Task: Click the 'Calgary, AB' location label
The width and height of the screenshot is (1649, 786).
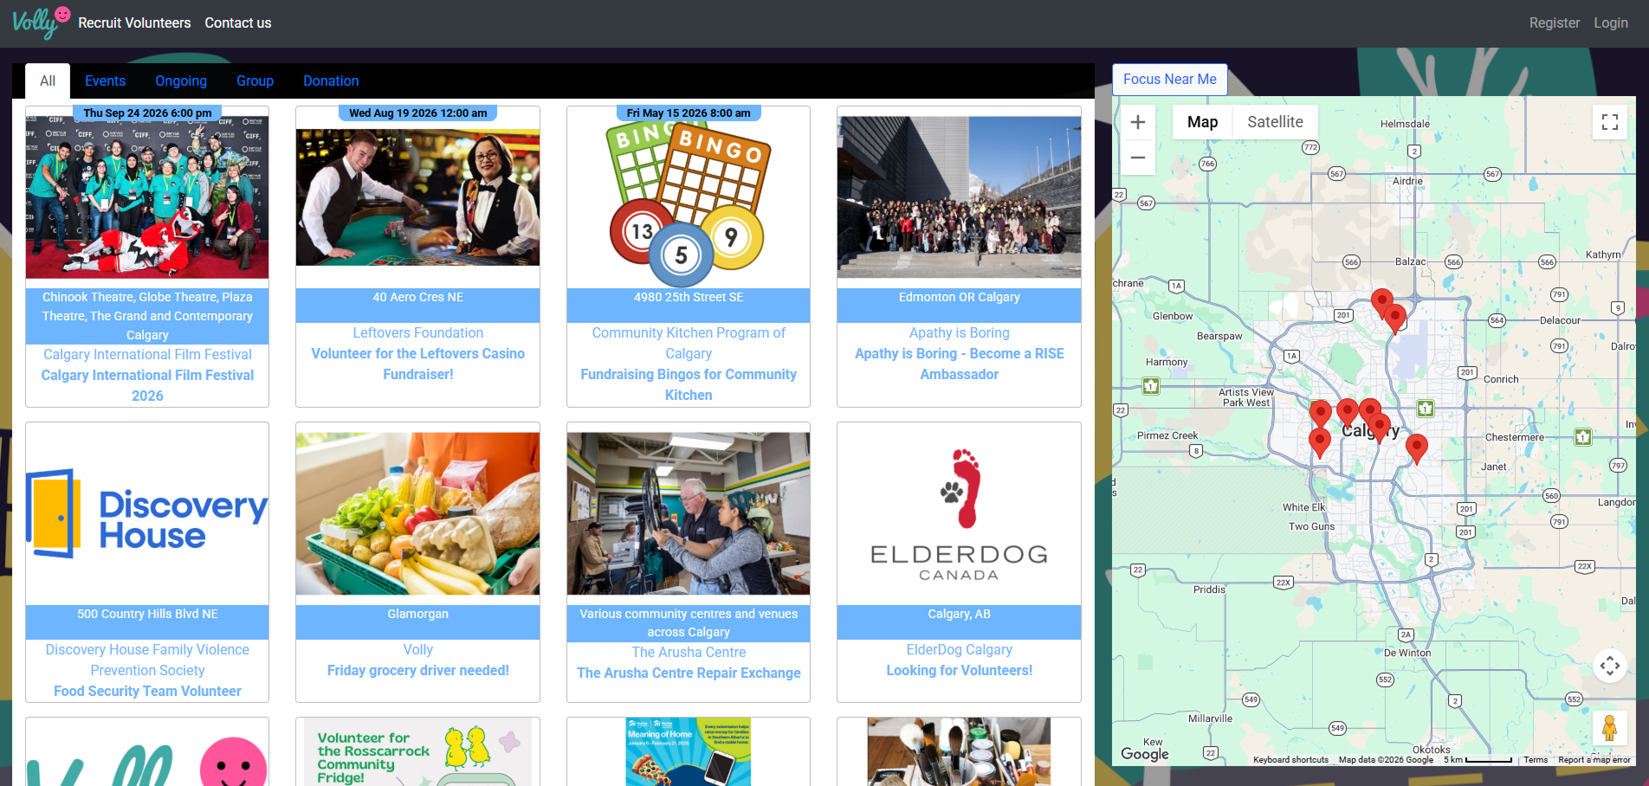Action: pos(959,614)
